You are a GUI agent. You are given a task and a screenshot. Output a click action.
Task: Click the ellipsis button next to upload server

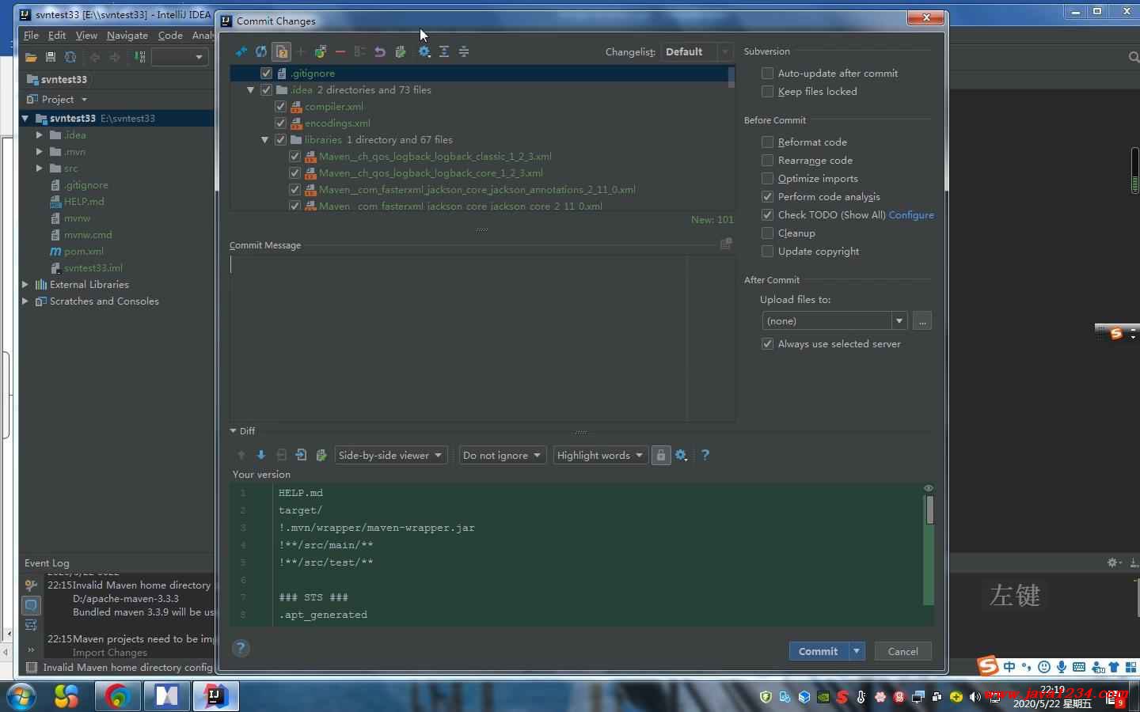[921, 320]
